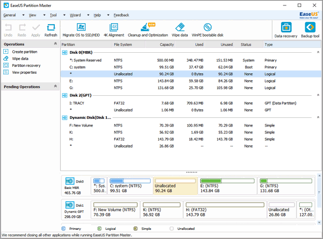
Task: Open Migrate OS to SSD/HDD tool
Action: pyautogui.click(x=81, y=30)
